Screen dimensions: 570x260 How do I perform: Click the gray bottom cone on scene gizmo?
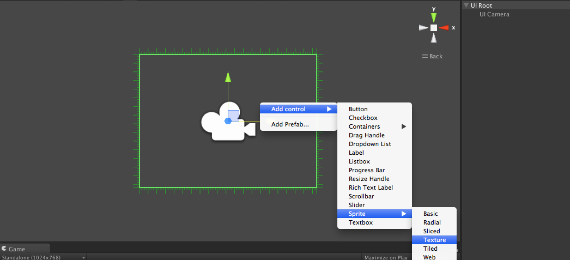tap(433, 38)
